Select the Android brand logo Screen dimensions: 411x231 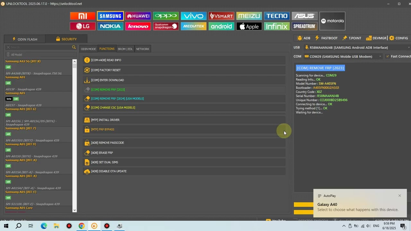coord(221,26)
